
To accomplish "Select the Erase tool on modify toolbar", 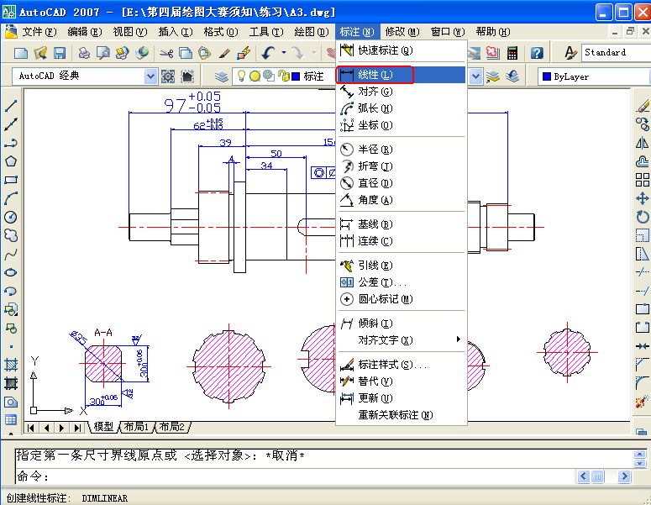I will 642,106.
